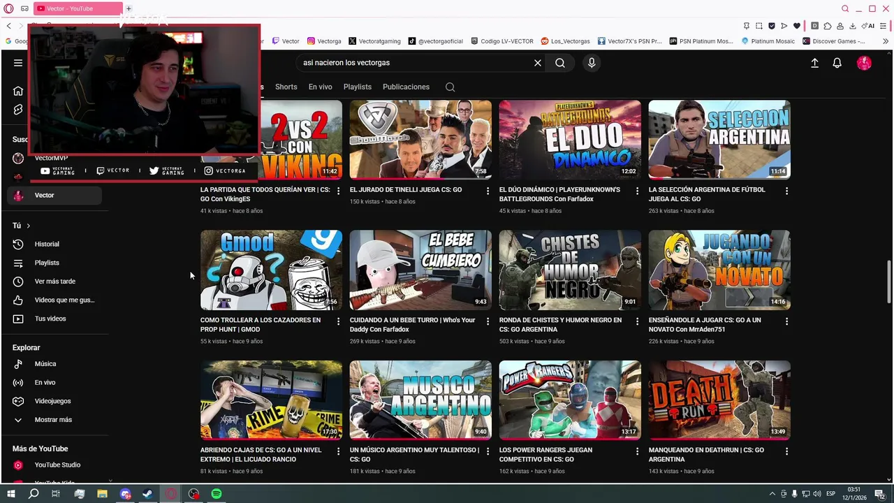Open Ver más tarde list
This screenshot has height=503, width=894.
[x=54, y=282]
